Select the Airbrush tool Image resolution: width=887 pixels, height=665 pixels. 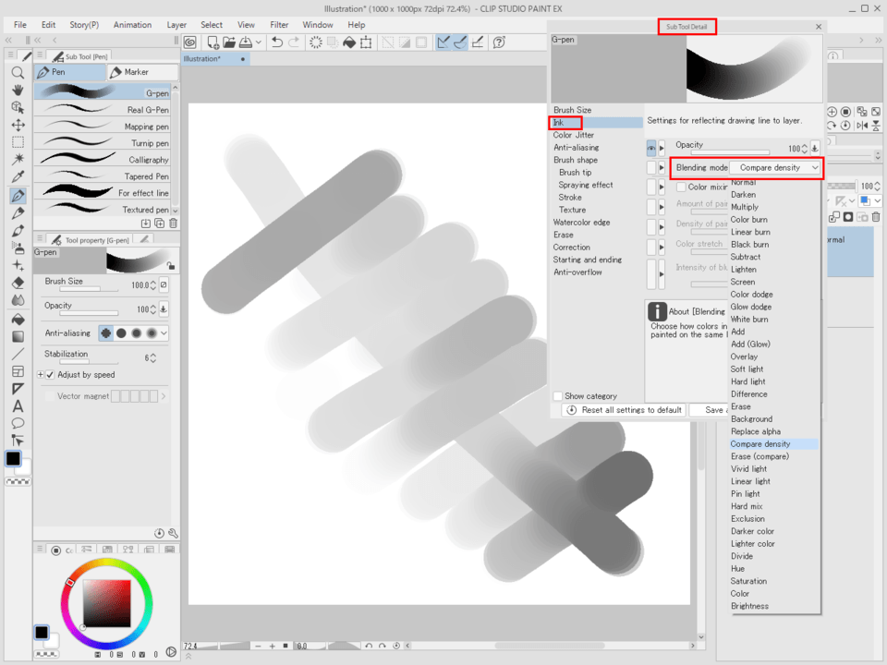[x=18, y=248]
